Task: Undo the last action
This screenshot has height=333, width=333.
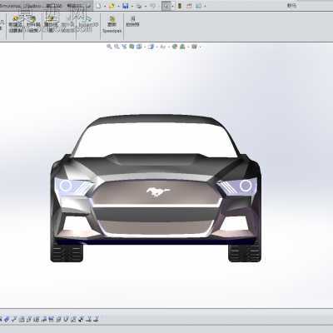Action: coord(152,6)
